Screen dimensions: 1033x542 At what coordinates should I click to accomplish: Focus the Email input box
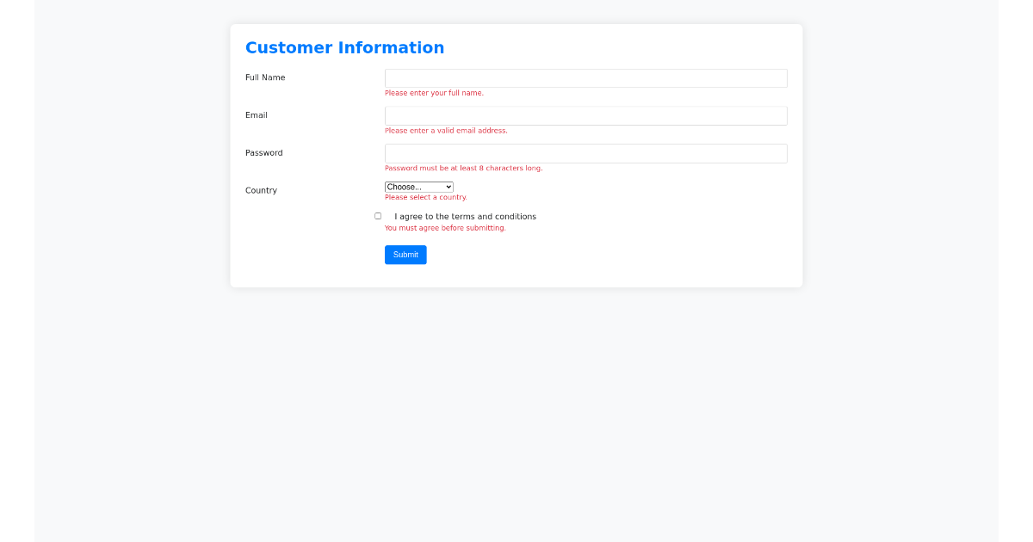click(x=585, y=116)
